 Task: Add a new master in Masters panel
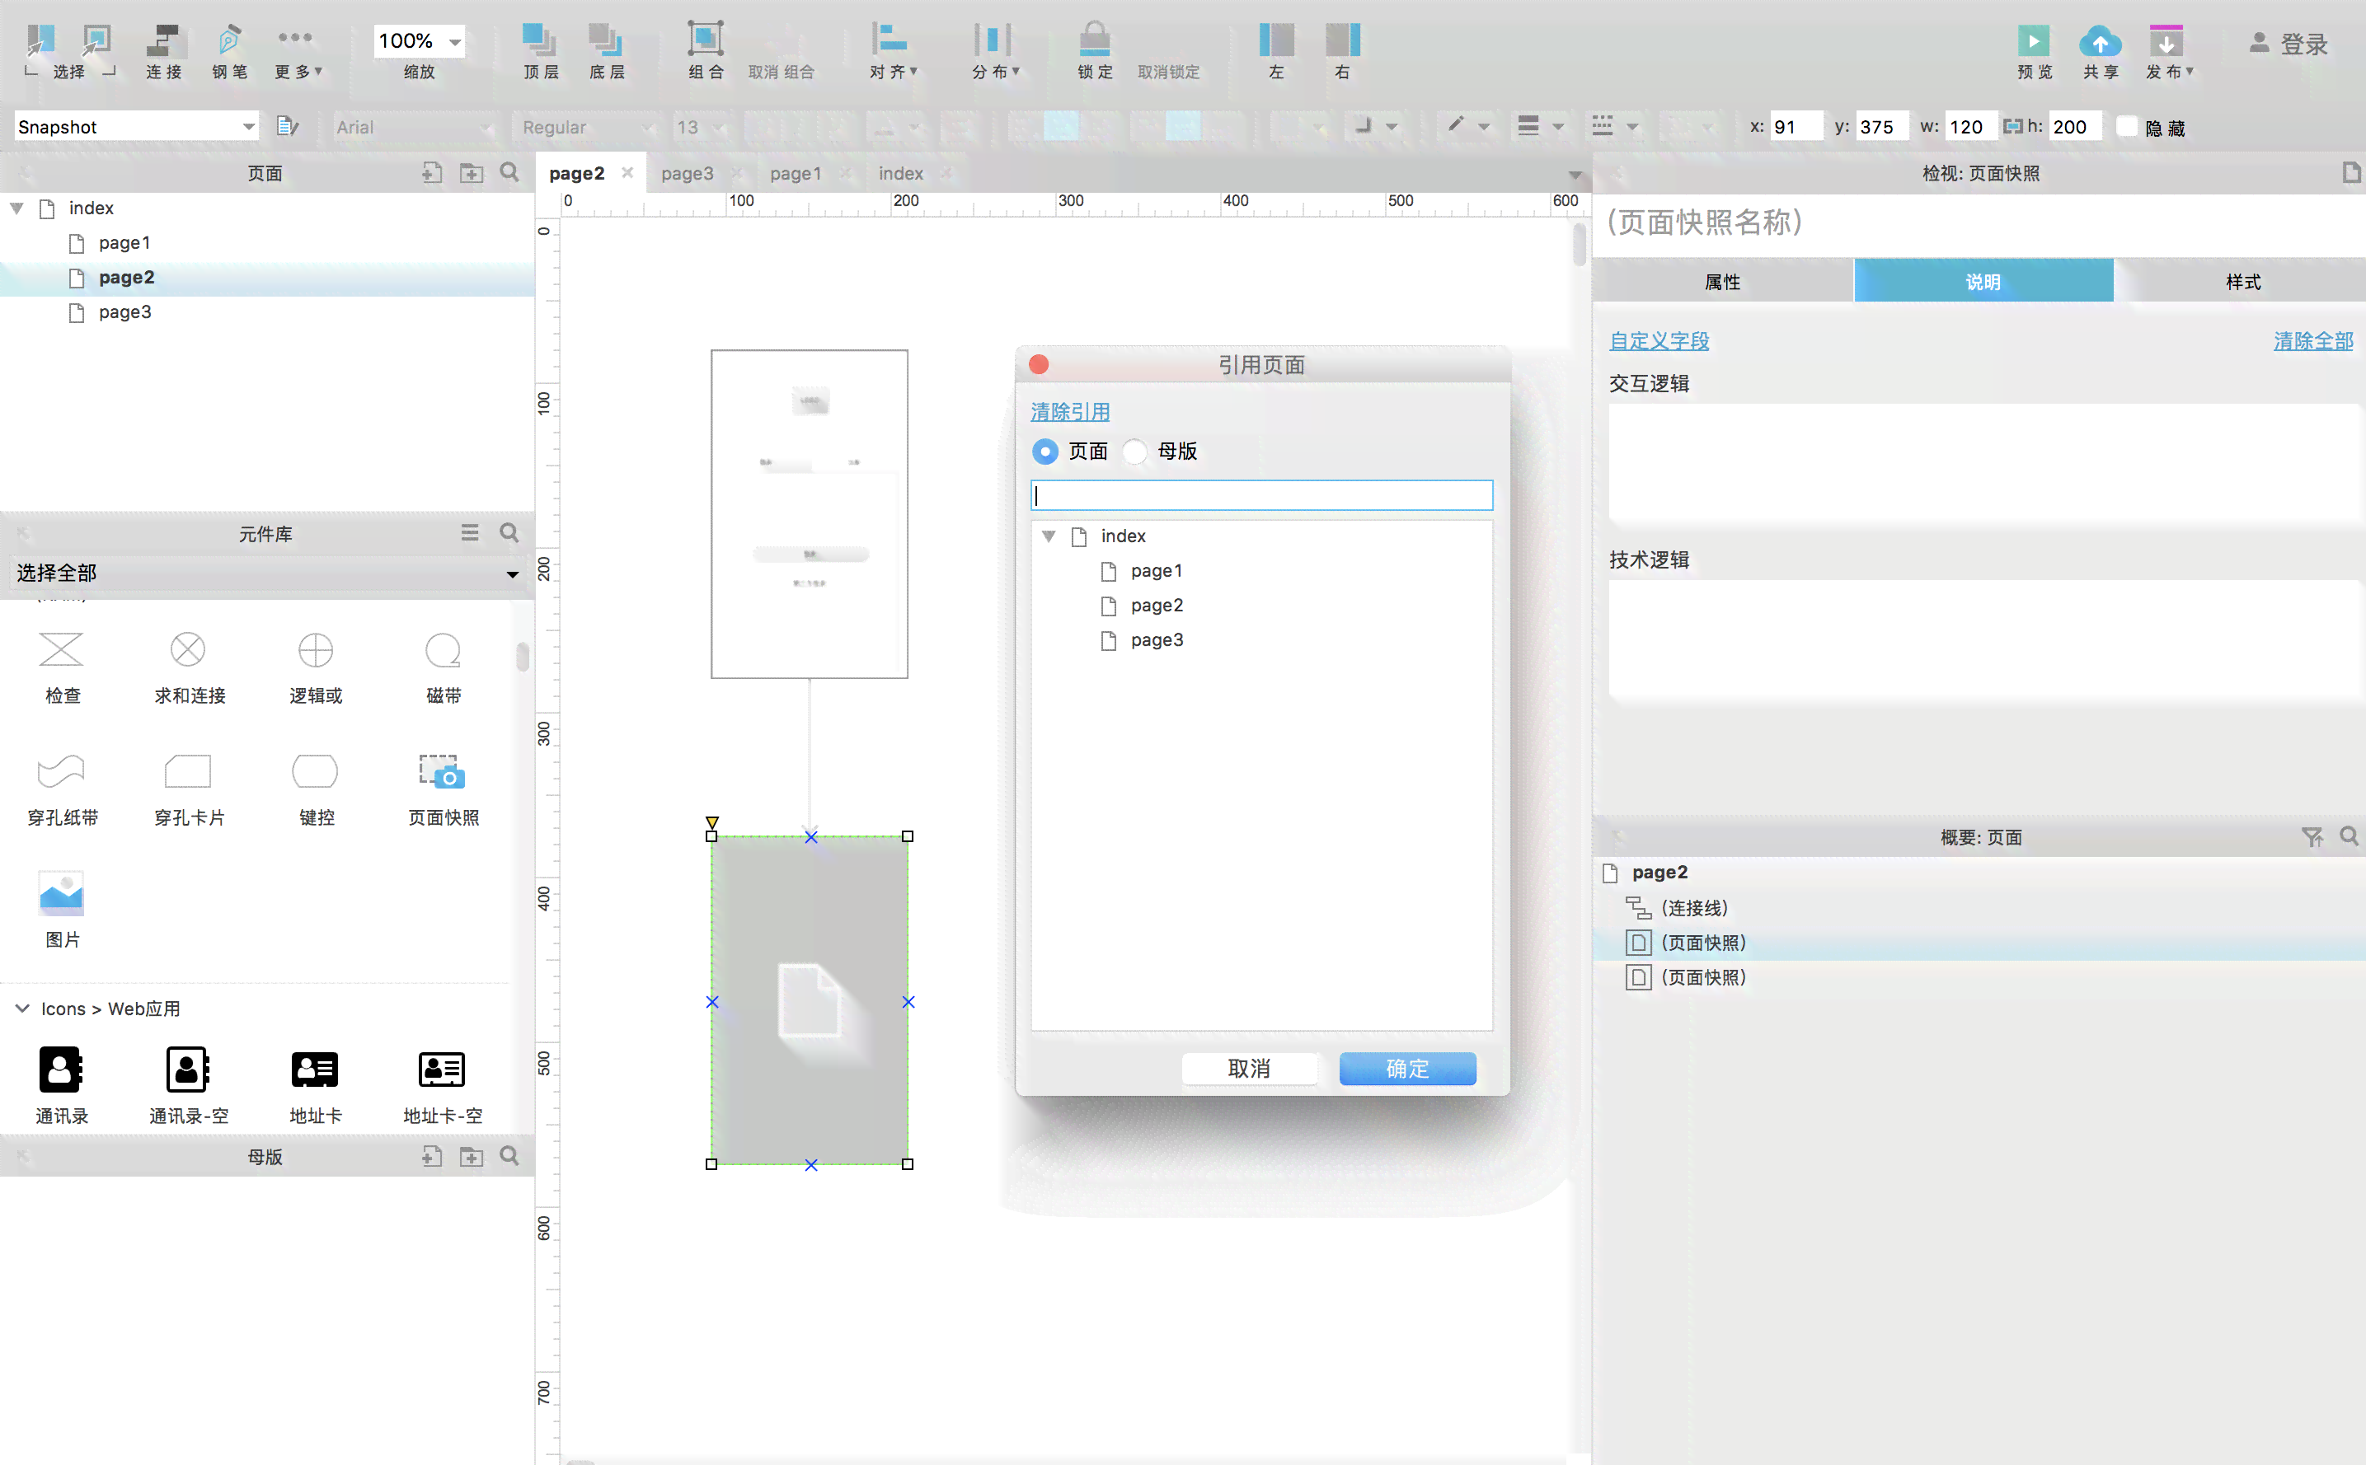(x=431, y=1155)
